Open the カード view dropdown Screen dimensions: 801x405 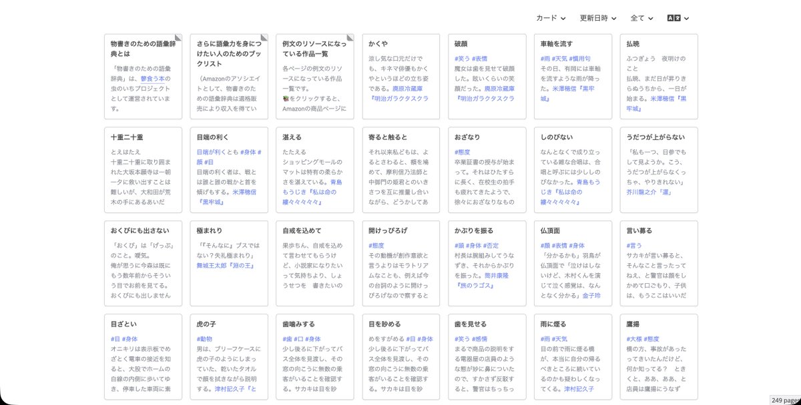tap(551, 18)
